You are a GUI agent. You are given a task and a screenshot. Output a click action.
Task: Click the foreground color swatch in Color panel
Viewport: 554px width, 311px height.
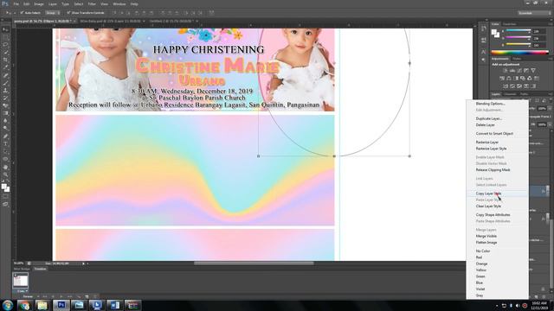point(494,32)
